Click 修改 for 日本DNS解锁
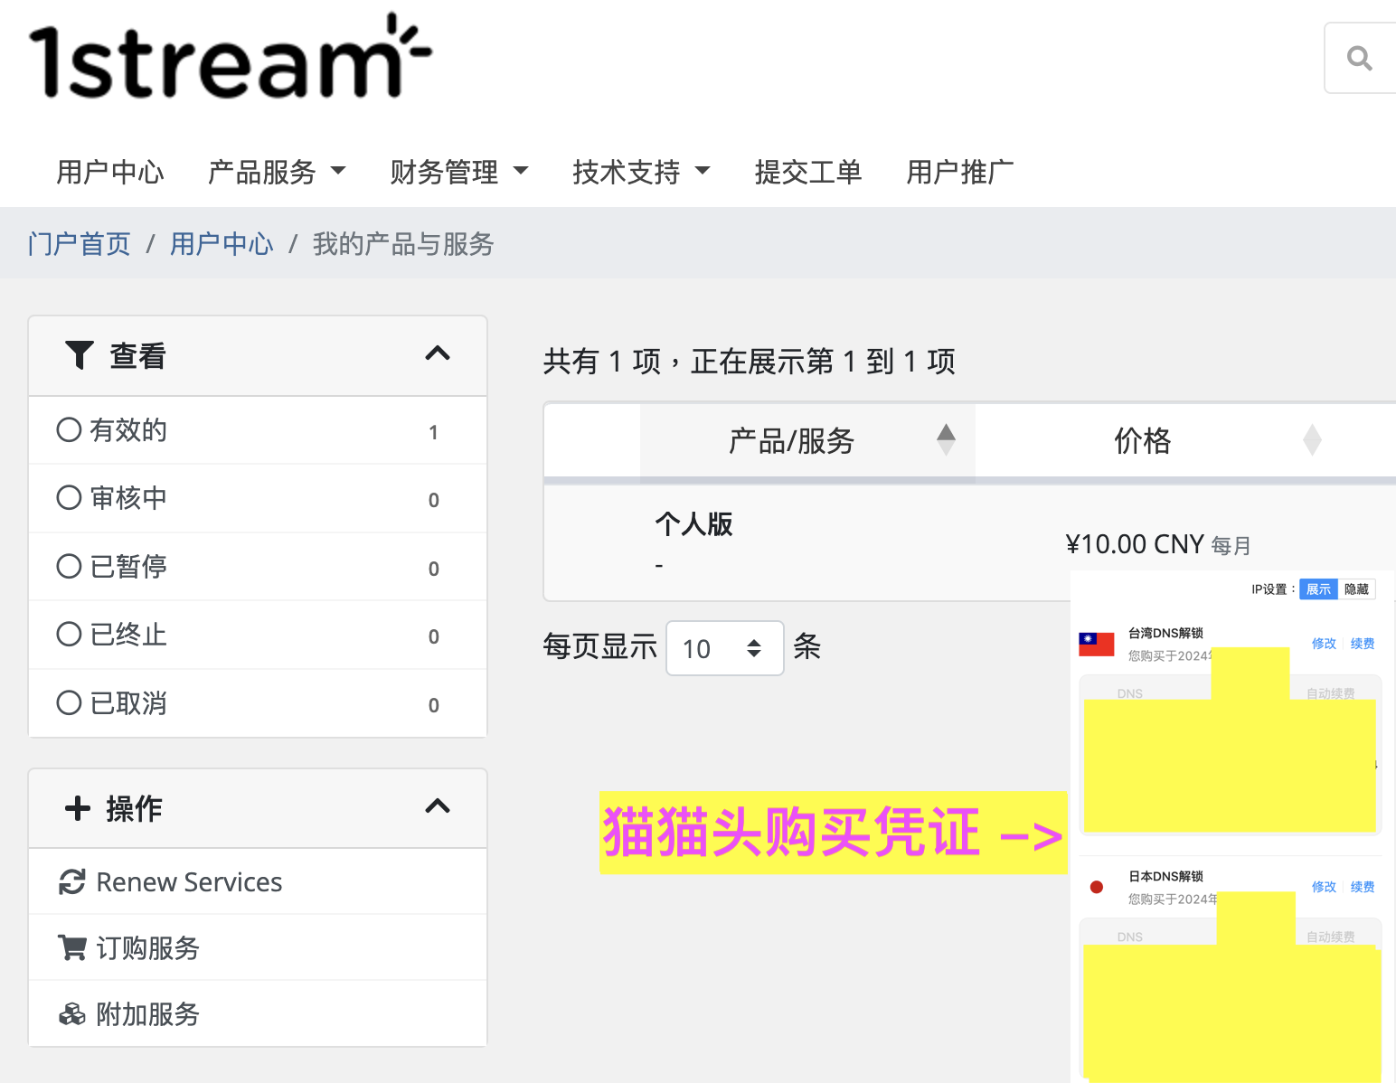1396x1083 pixels. [x=1324, y=887]
